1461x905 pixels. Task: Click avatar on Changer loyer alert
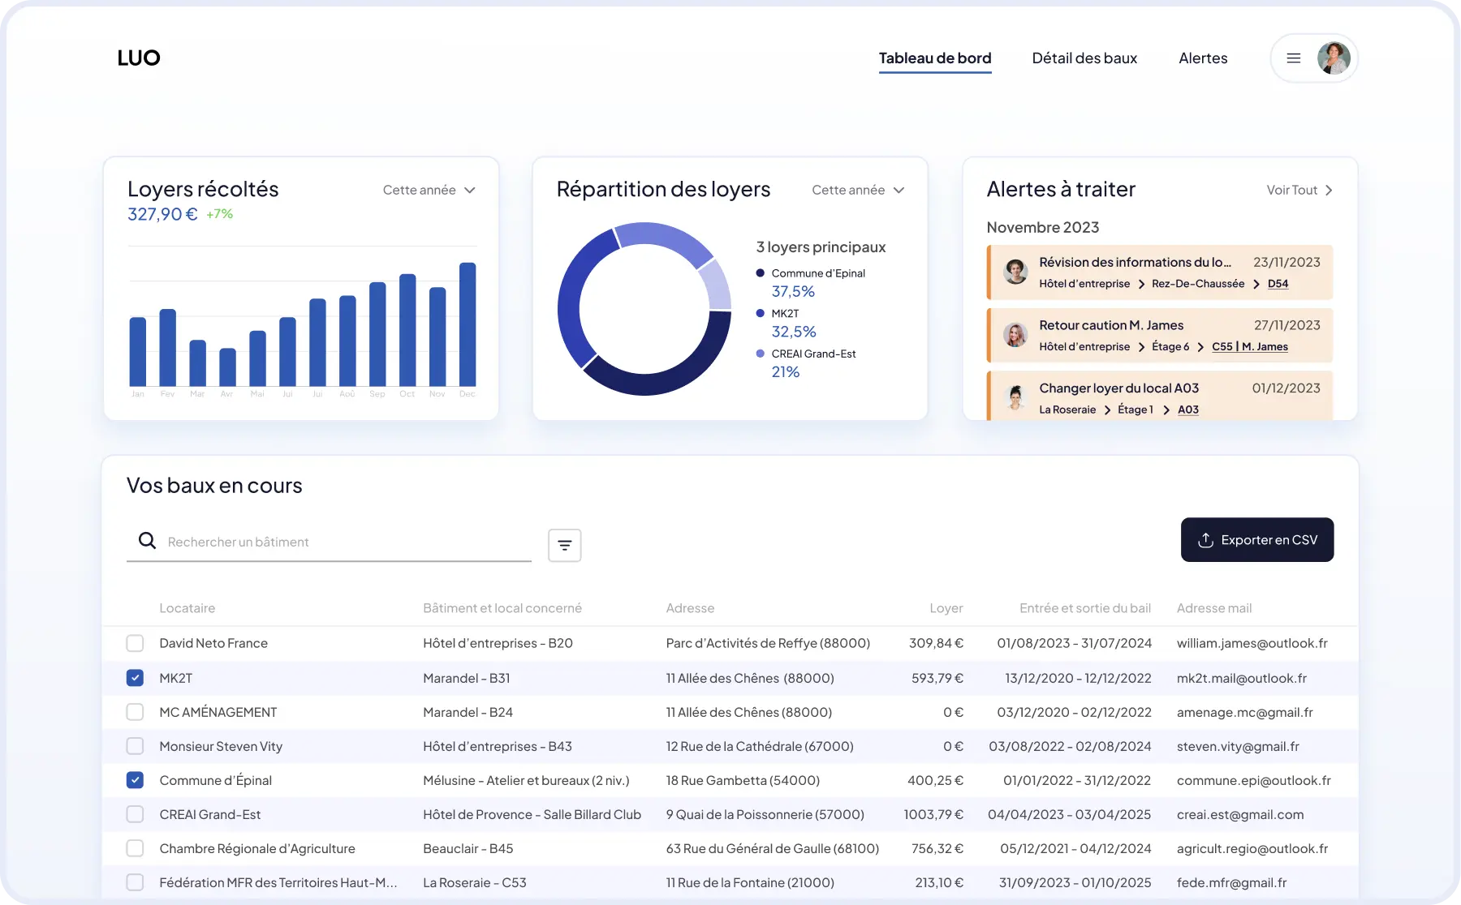1015,397
